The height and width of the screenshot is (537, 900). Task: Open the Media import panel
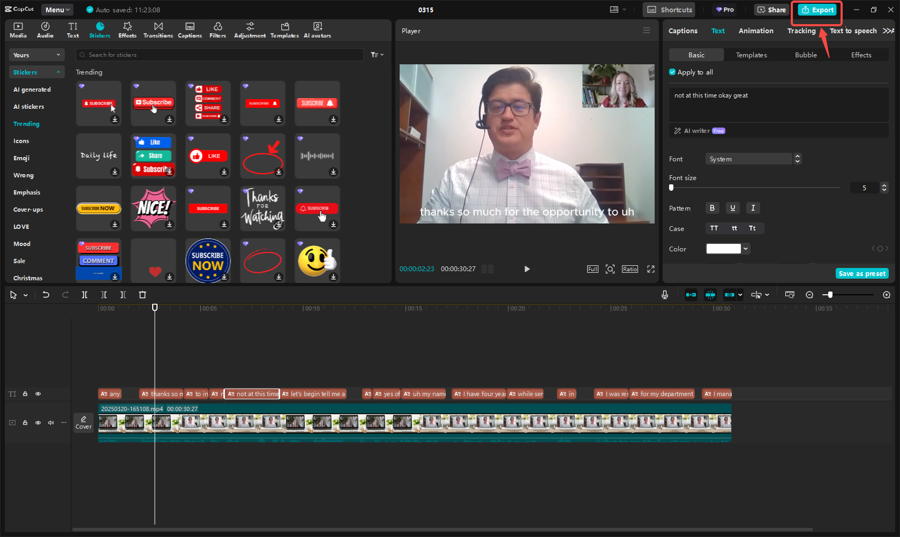18,29
